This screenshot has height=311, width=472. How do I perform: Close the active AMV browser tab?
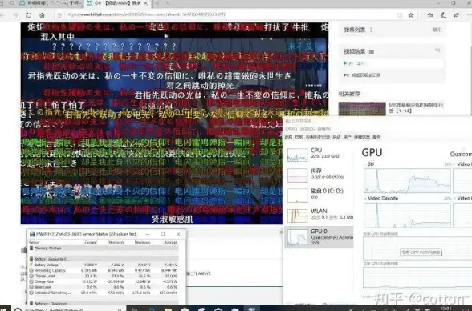click(x=146, y=3)
